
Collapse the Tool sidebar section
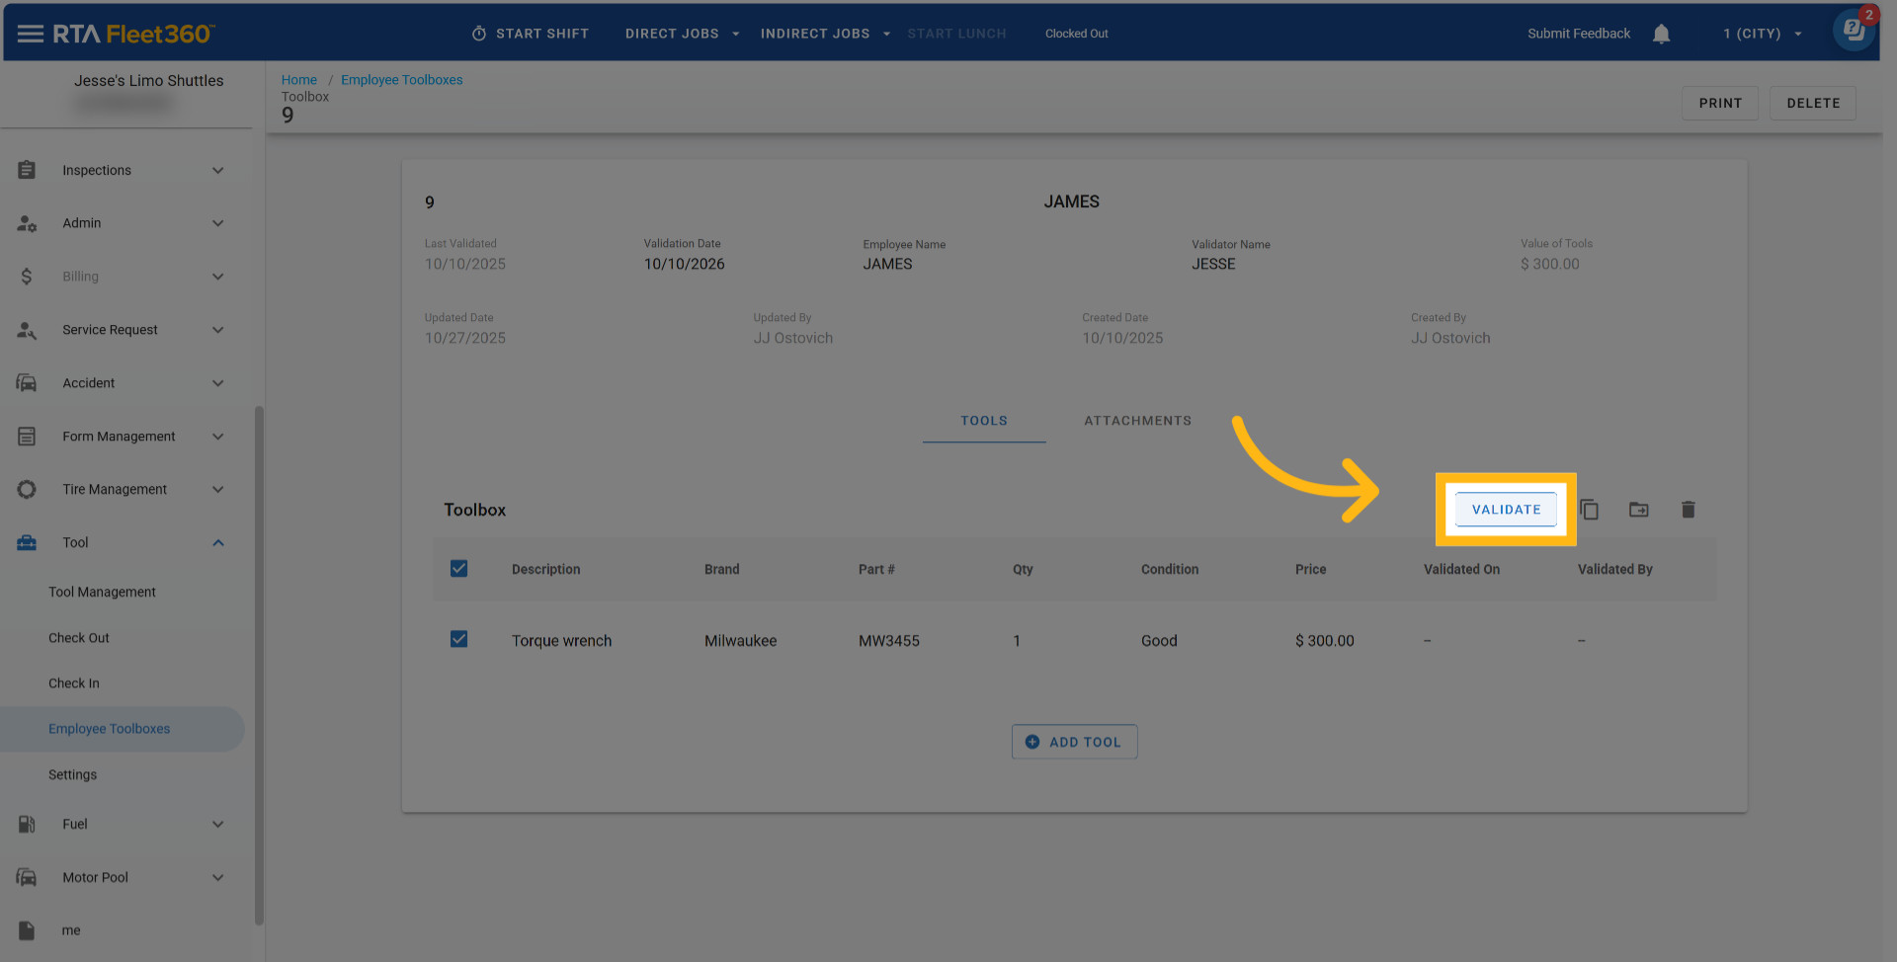point(217,542)
